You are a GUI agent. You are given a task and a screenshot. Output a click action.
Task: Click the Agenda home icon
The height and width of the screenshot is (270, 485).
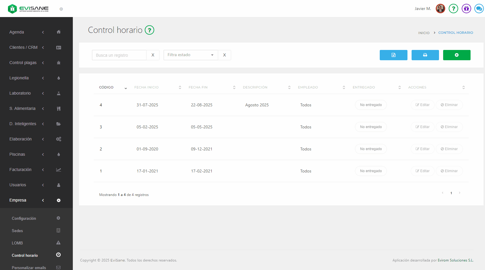[59, 32]
